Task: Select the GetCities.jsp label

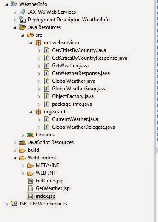Action: coord(49,181)
